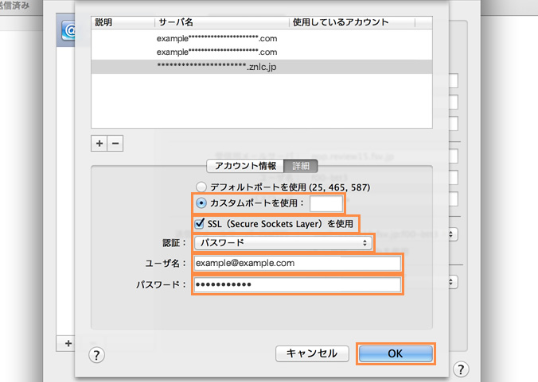Add account with the sidebar plus button
This screenshot has width=538, height=382.
point(68,343)
